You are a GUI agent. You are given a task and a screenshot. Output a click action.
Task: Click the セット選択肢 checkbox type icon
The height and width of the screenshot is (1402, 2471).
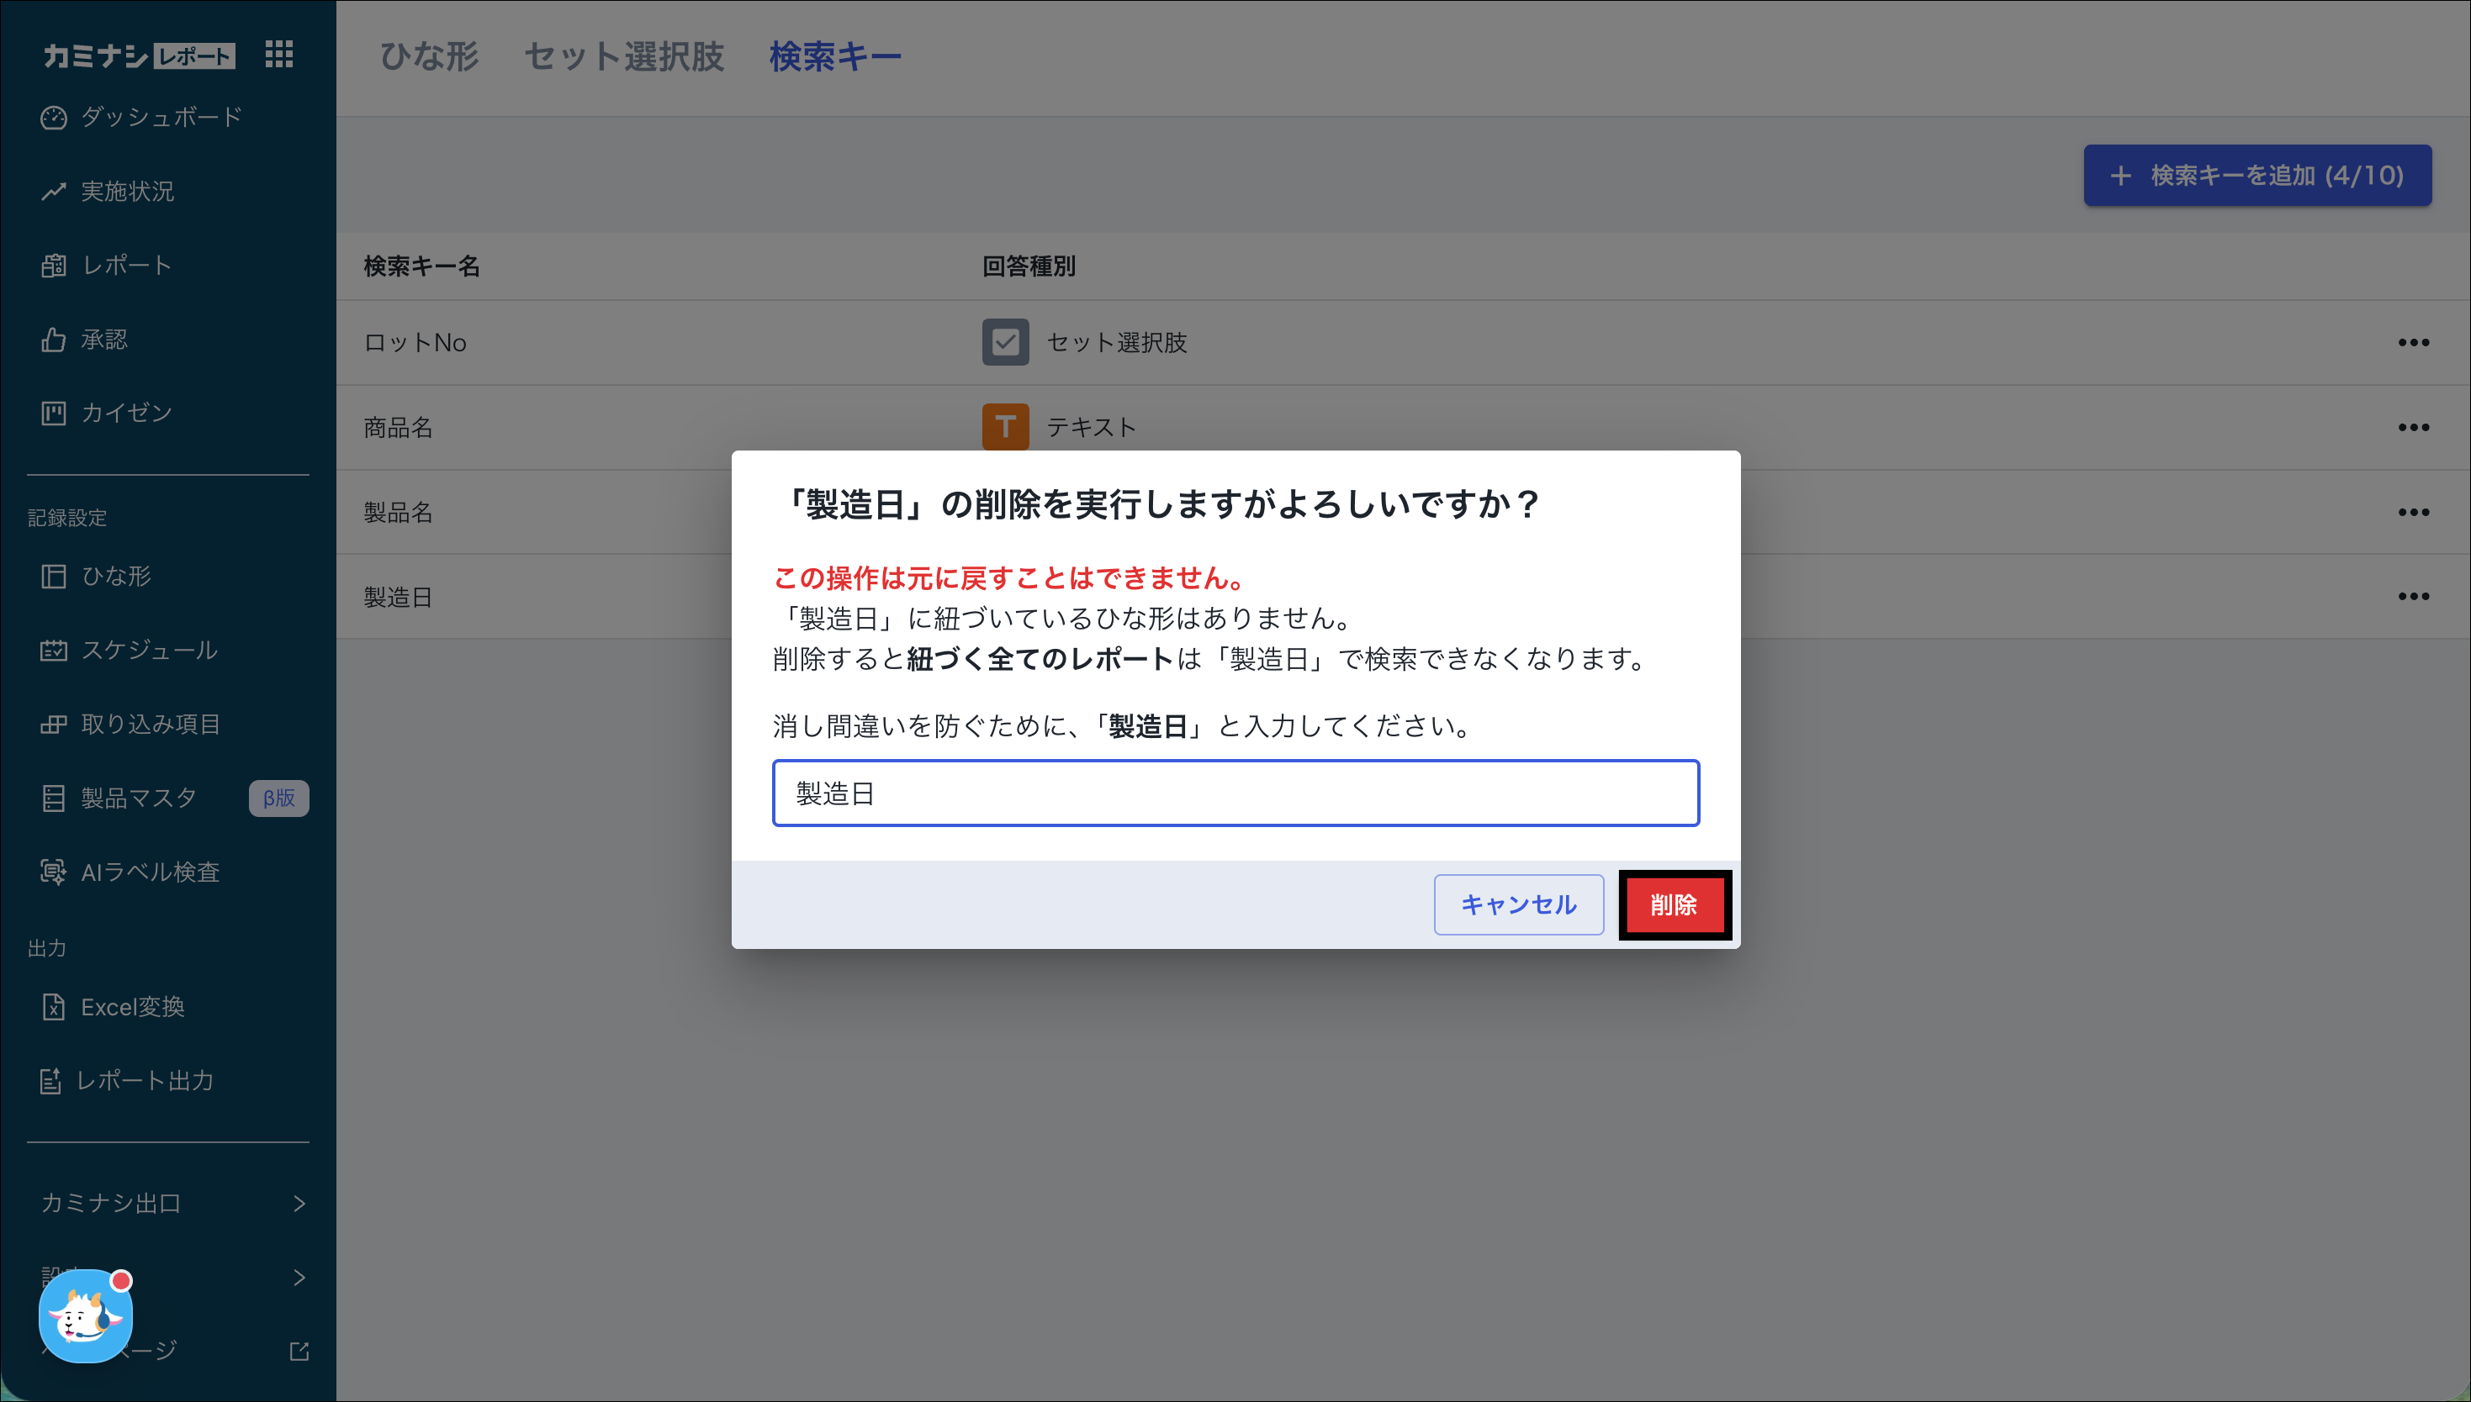pos(1005,343)
